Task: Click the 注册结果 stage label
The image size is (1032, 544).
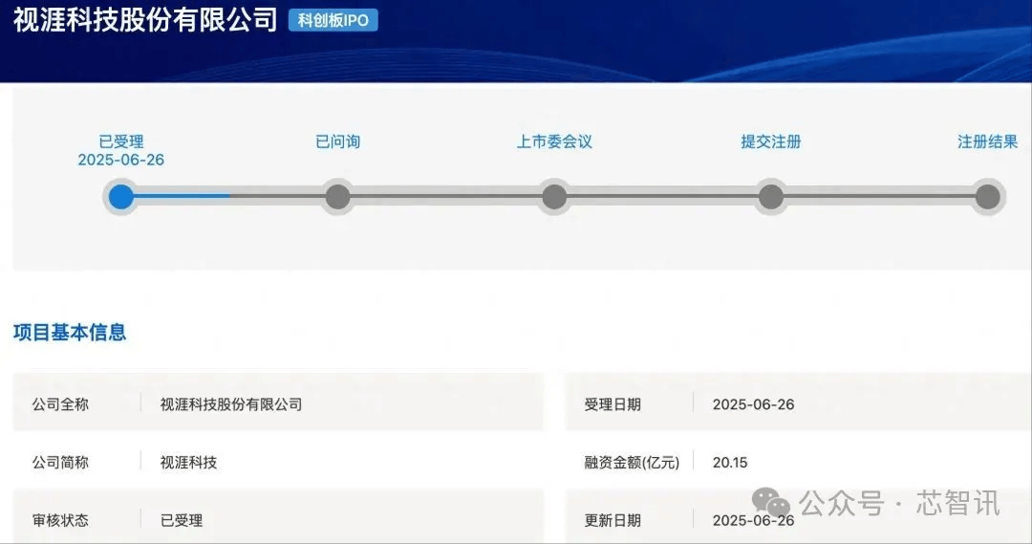Action: pos(987,141)
